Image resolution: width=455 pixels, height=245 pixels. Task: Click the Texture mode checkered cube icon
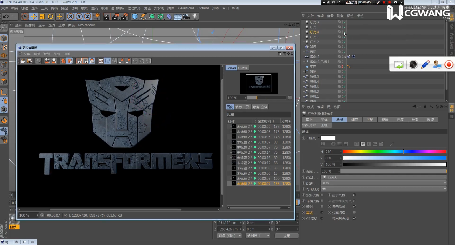pos(4,47)
